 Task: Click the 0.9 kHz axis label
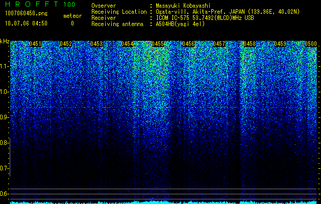click(4, 117)
